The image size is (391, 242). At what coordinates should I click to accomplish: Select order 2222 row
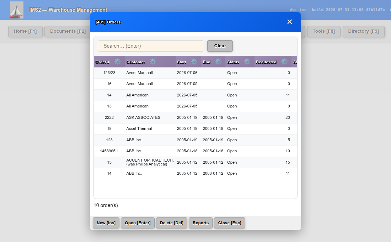[195, 117]
